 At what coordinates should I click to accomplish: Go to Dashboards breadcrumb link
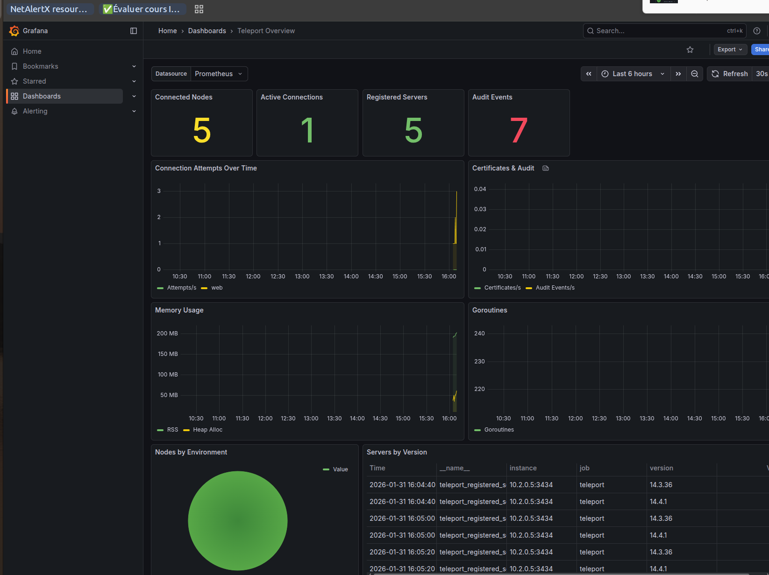click(x=207, y=31)
